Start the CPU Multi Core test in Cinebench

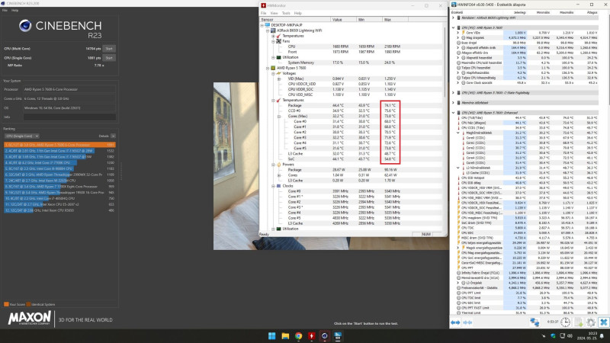[109, 49]
